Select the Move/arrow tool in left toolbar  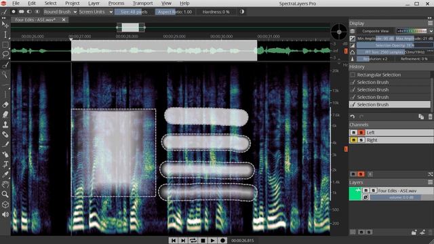point(5,25)
